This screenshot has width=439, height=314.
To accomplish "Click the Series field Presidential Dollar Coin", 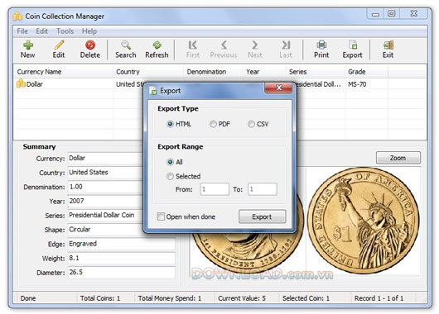I will [x=105, y=215].
